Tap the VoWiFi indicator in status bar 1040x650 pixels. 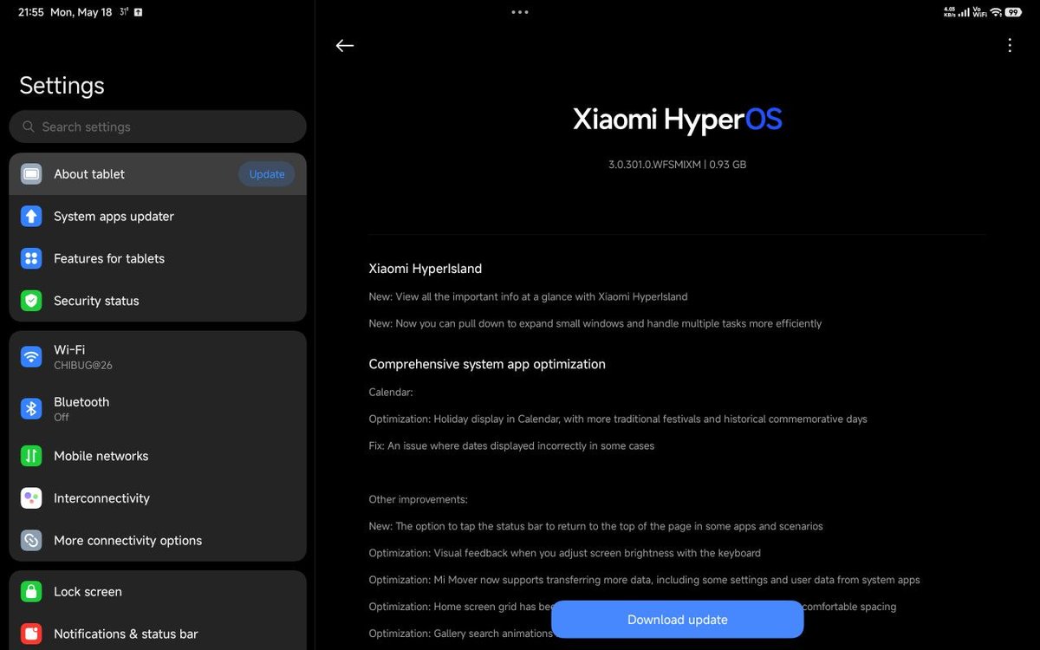[x=979, y=12]
